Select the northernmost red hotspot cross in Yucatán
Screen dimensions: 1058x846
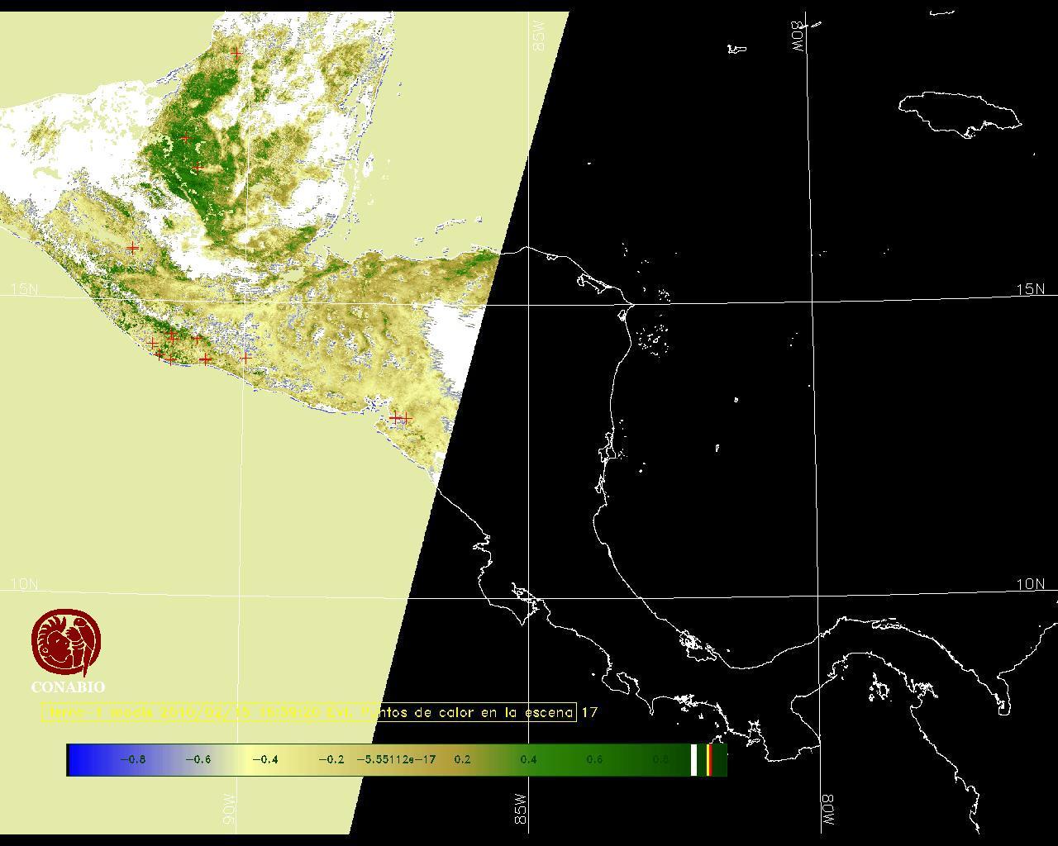pyautogui.click(x=236, y=53)
